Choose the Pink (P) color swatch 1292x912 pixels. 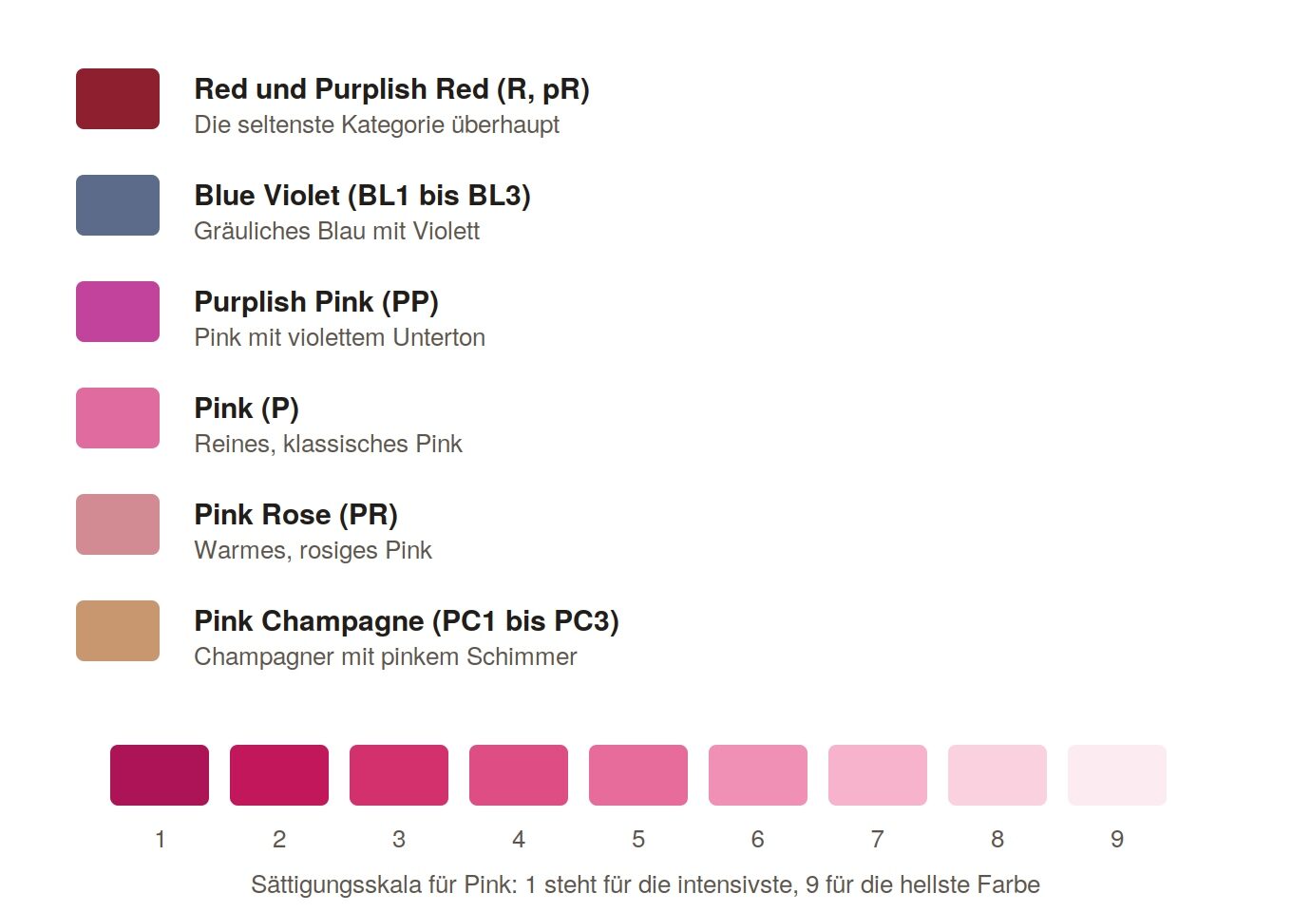[x=118, y=418]
